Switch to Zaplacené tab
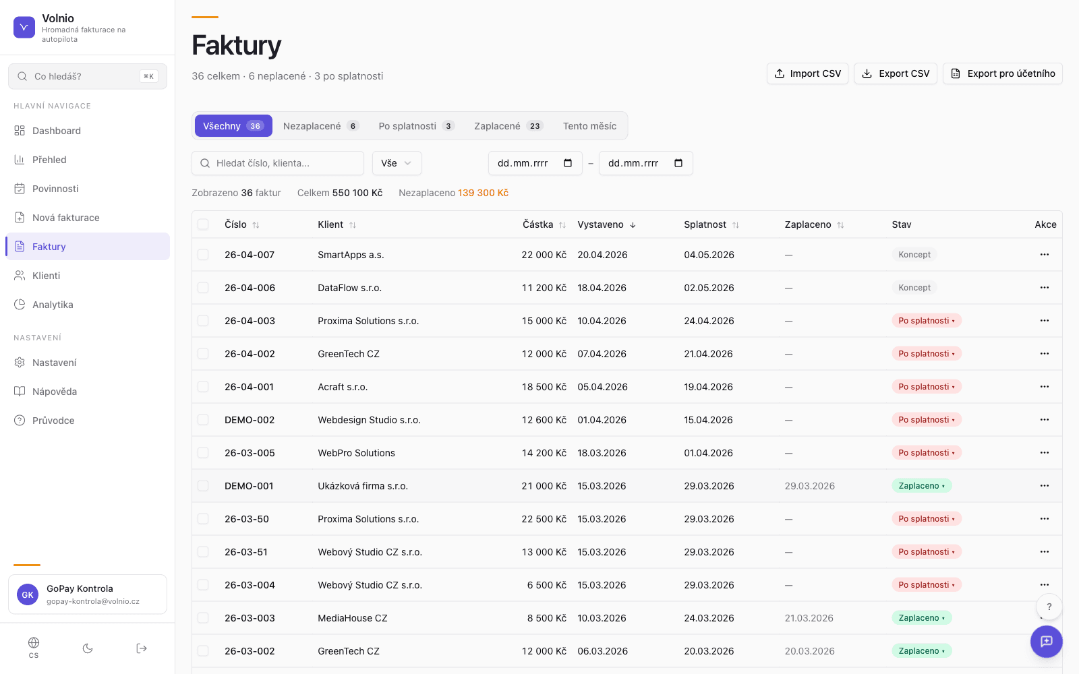 [x=509, y=126]
